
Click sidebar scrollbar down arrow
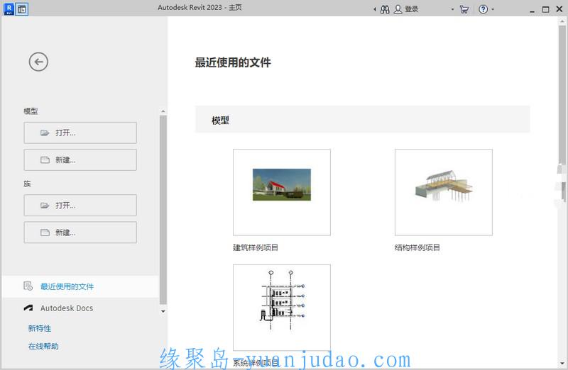point(163,311)
